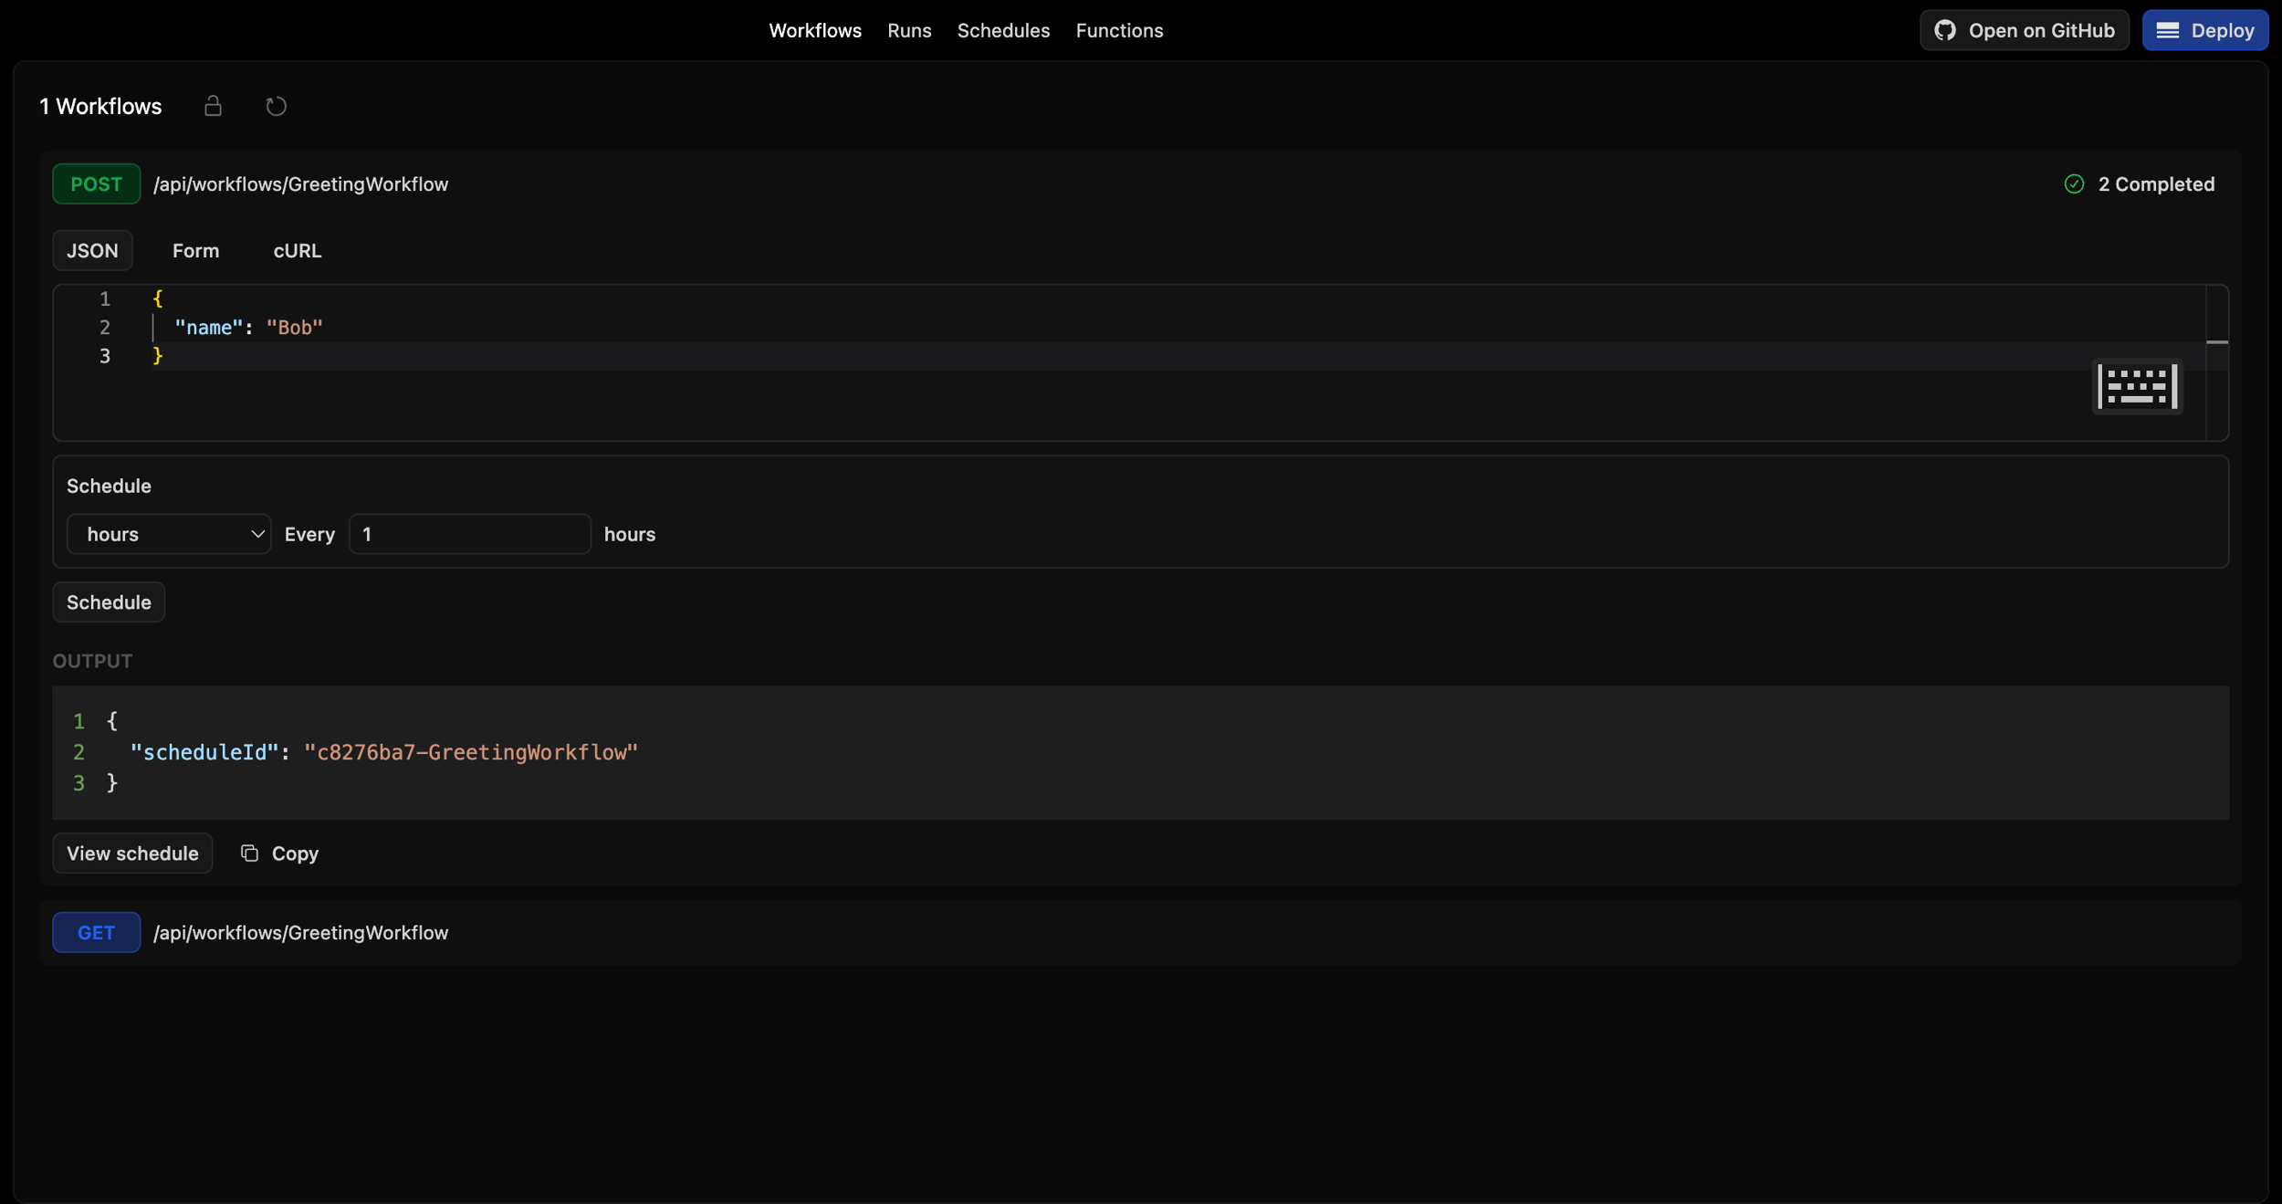
Task: Click the green checkmark next to 2 Completed
Action: click(2074, 184)
